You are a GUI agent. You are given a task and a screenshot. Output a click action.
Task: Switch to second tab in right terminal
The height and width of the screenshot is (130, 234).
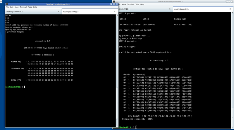tap(203, 9)
